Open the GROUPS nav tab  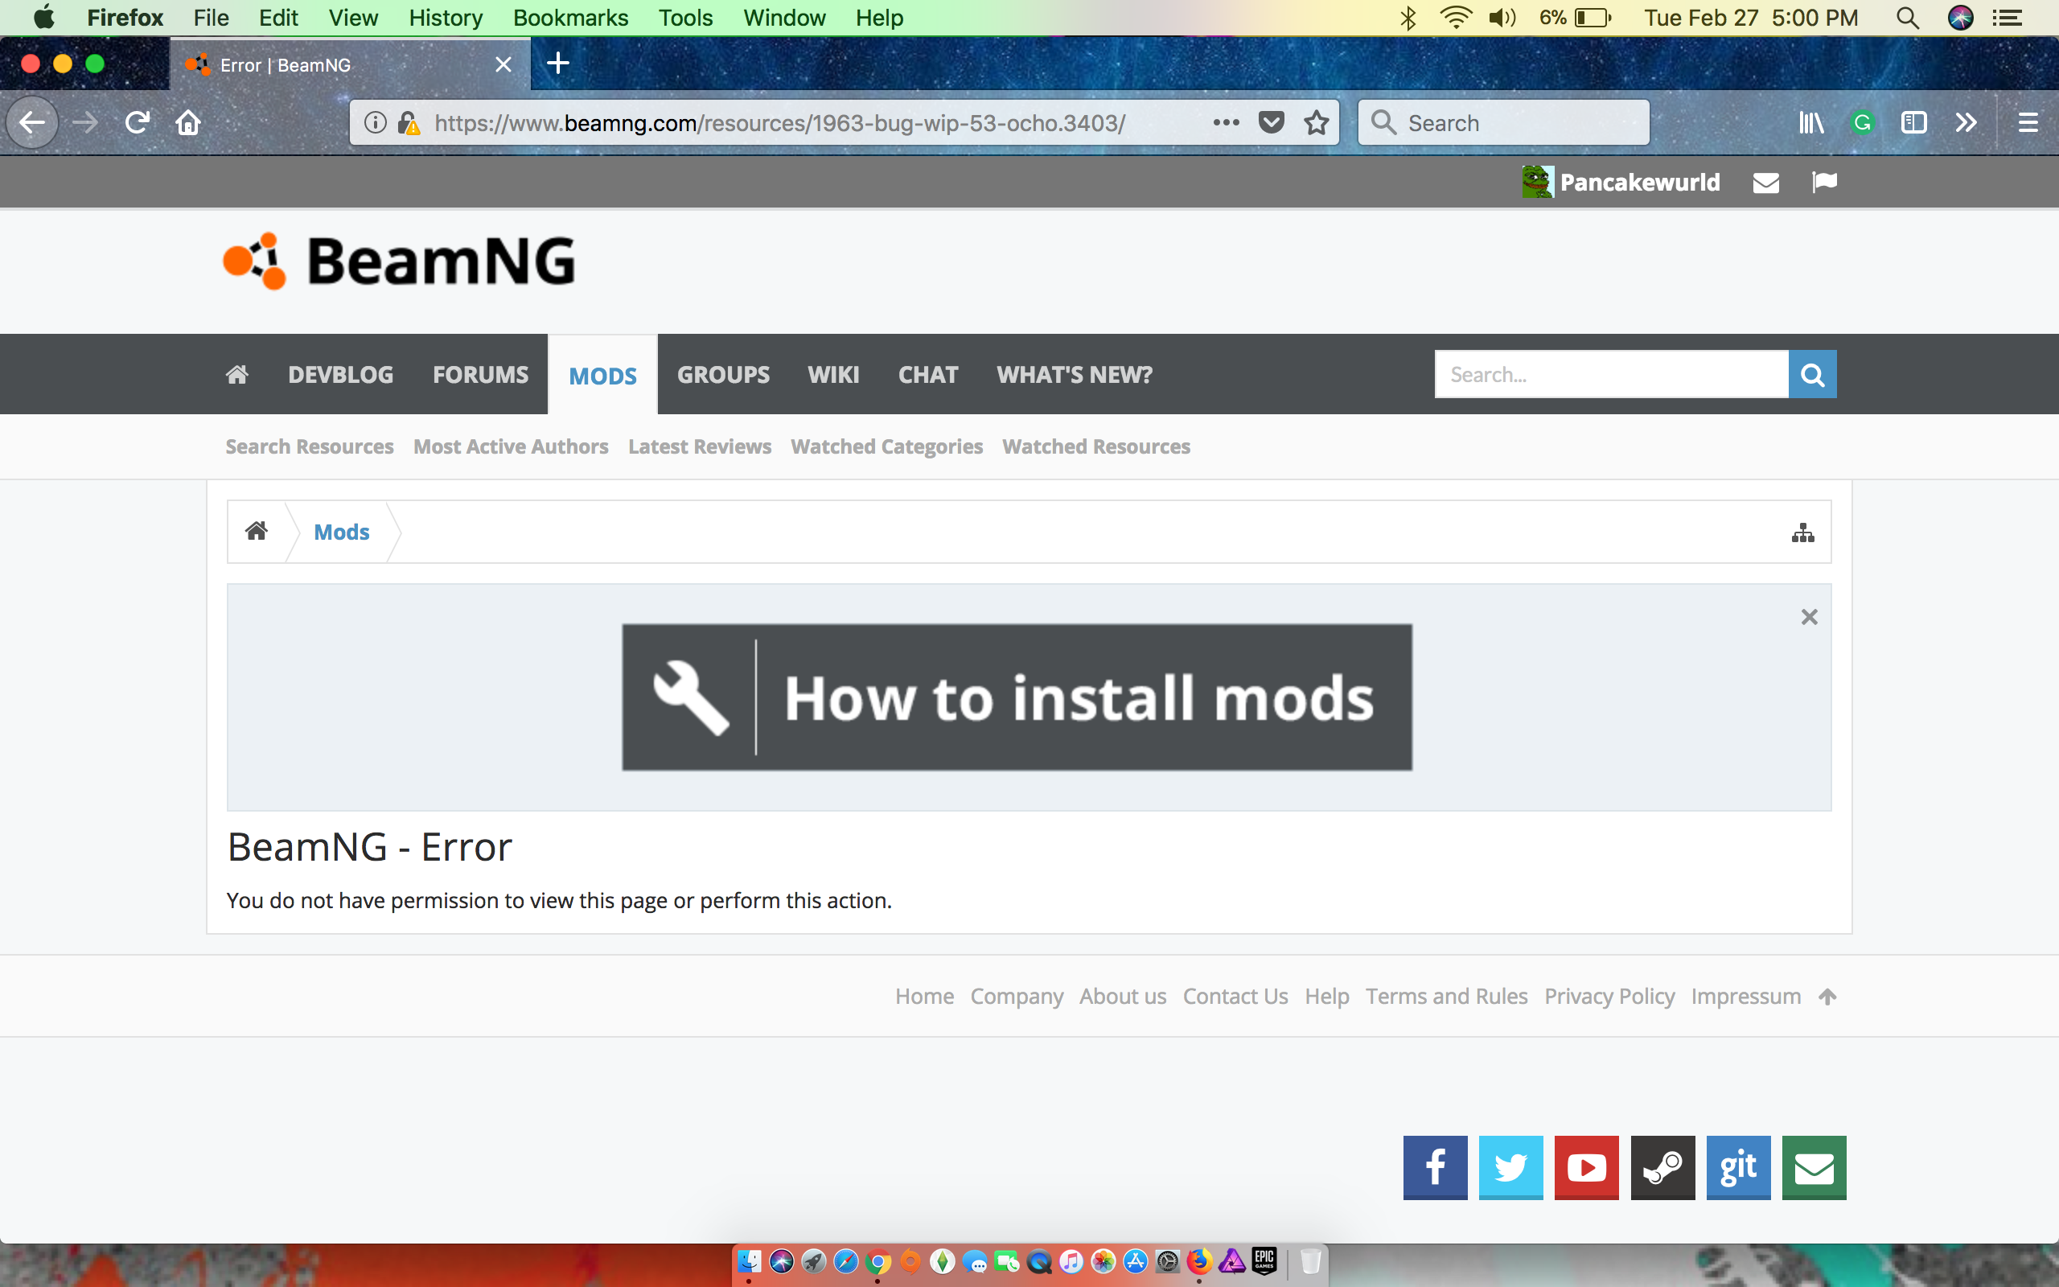[723, 375]
